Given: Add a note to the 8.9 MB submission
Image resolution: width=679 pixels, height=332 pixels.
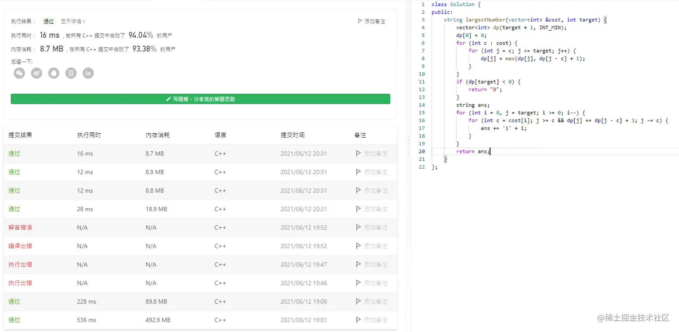Looking at the screenshot, I should (x=371, y=172).
